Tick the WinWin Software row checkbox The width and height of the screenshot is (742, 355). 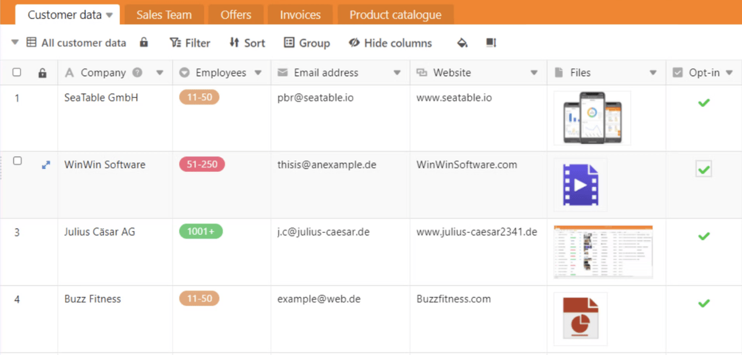click(17, 161)
